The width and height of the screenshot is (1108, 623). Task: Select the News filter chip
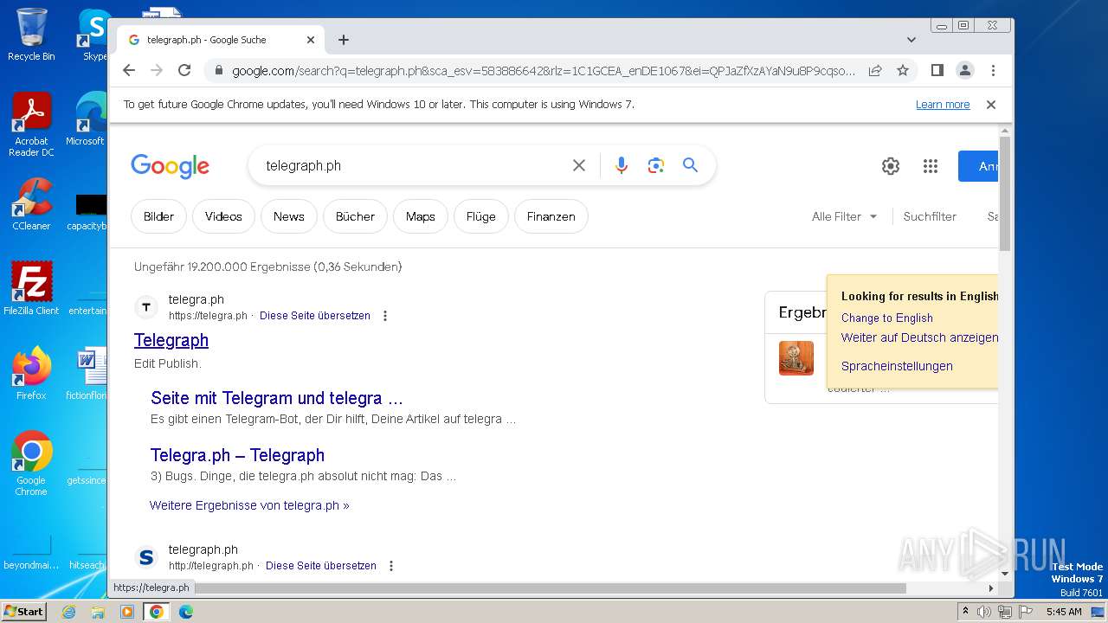(x=289, y=216)
